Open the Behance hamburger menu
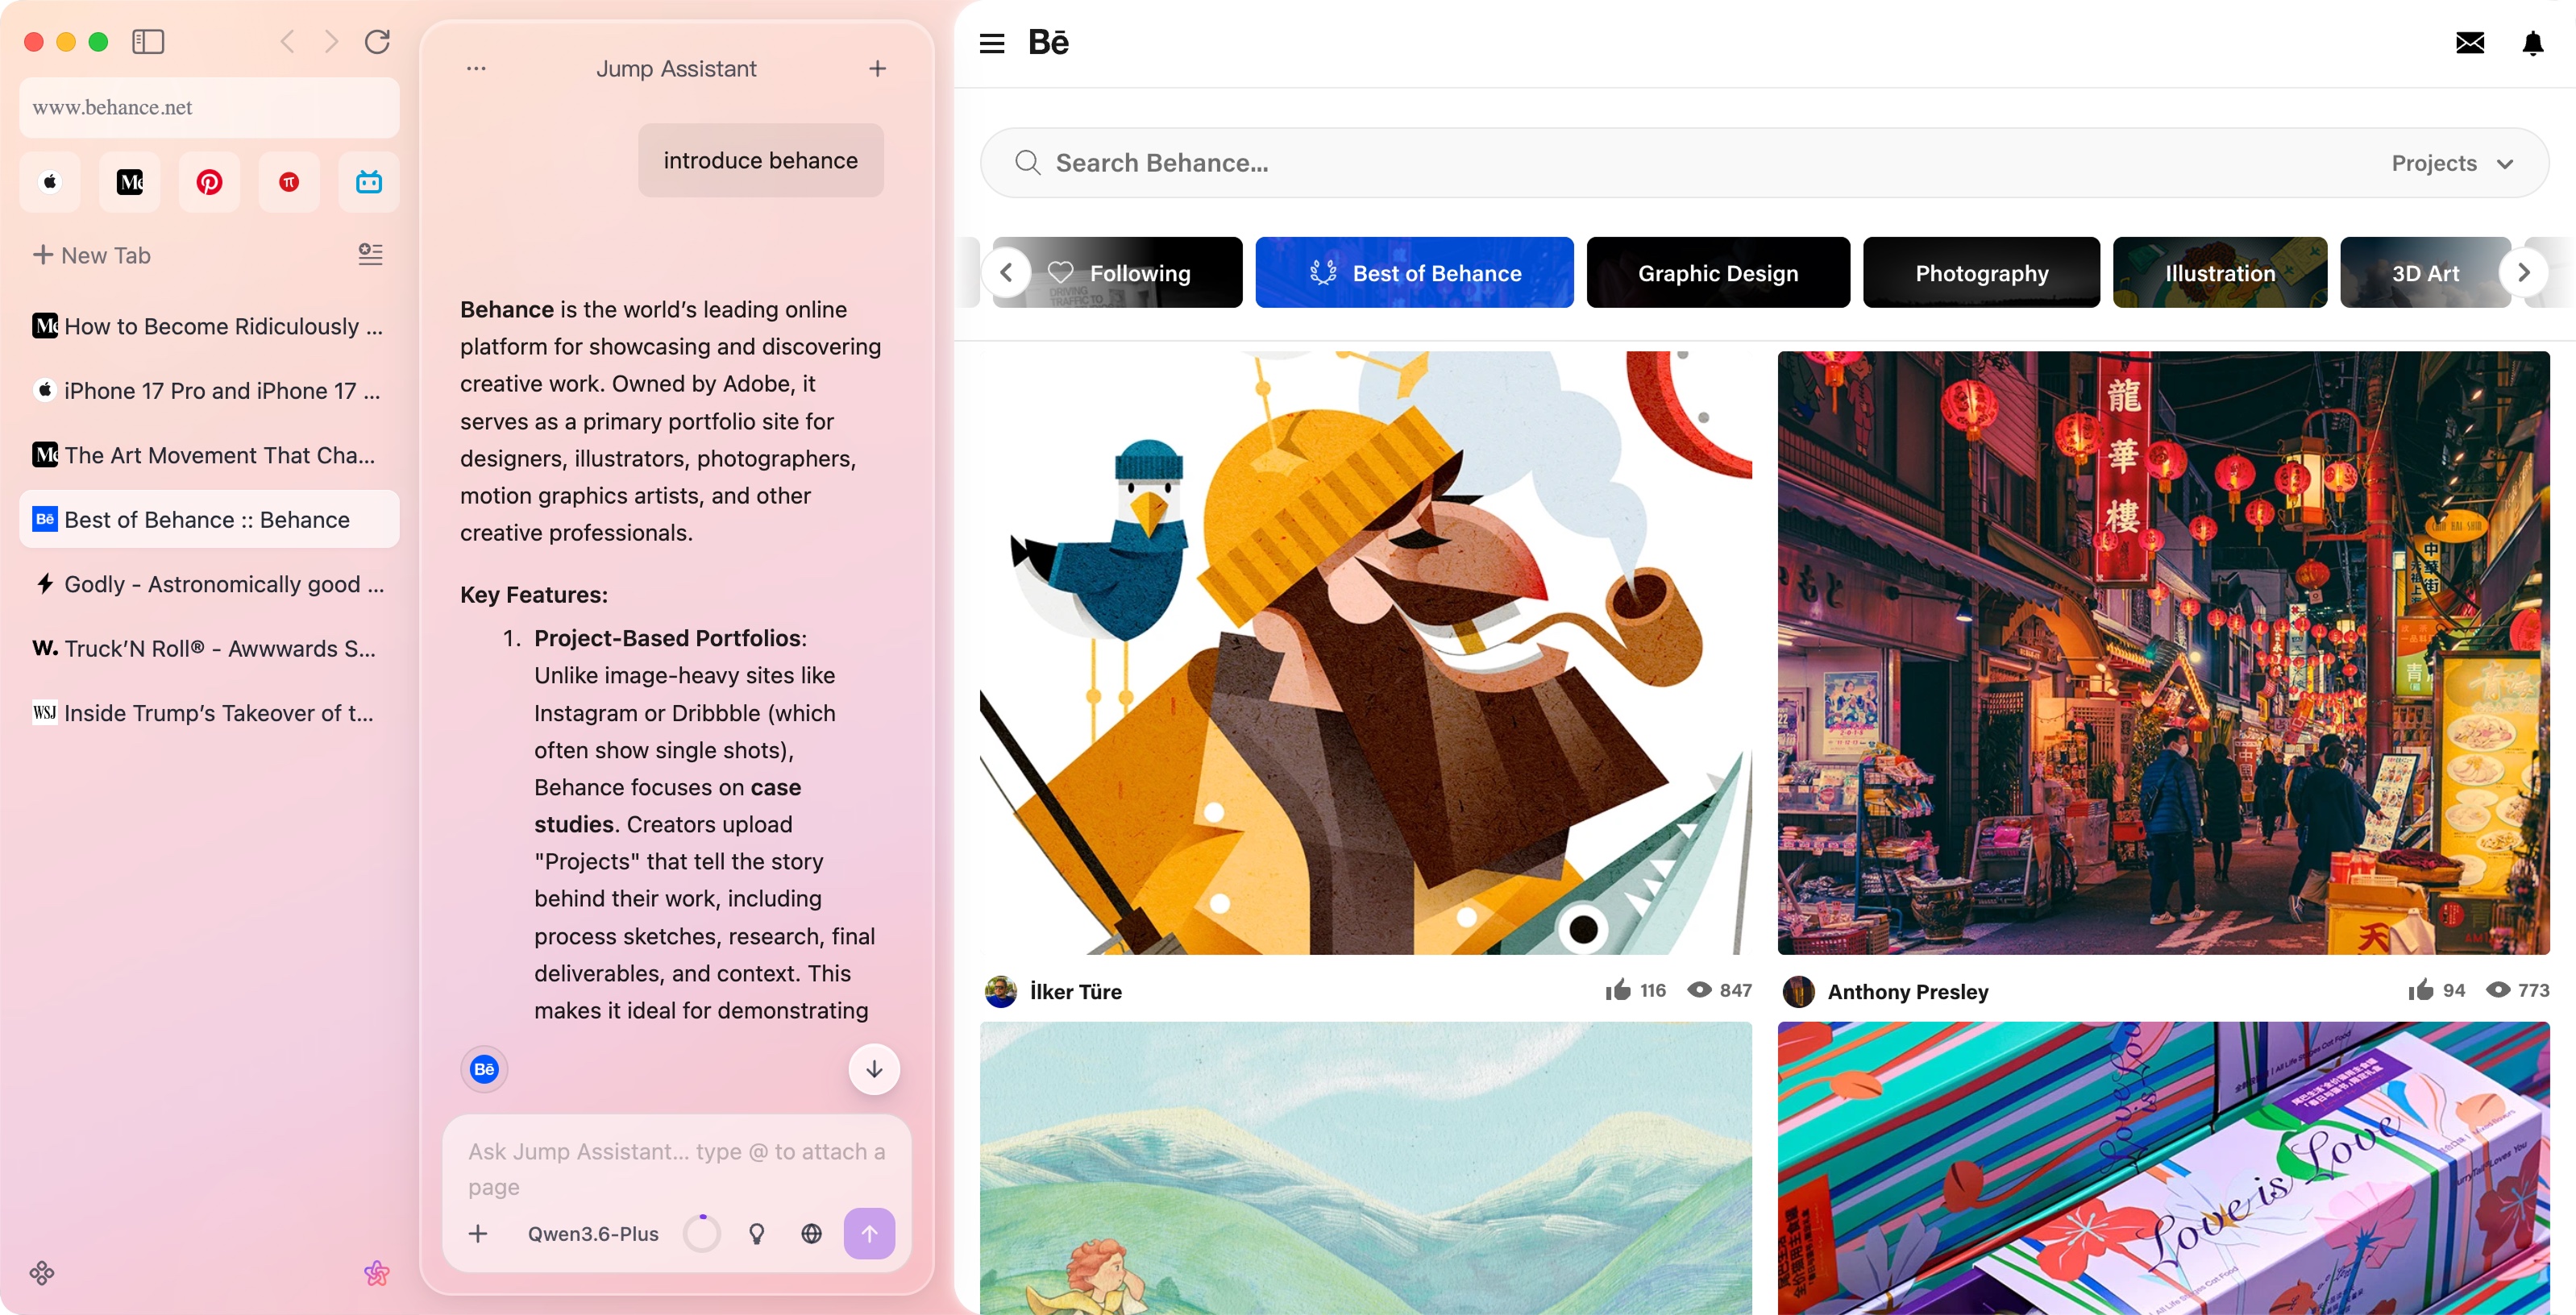This screenshot has height=1315, width=2576. [x=992, y=43]
